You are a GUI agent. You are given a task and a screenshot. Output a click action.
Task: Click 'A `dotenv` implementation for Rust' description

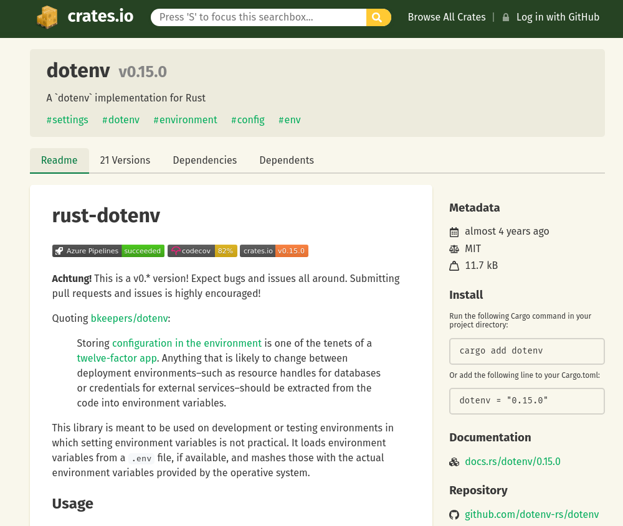[x=126, y=98]
